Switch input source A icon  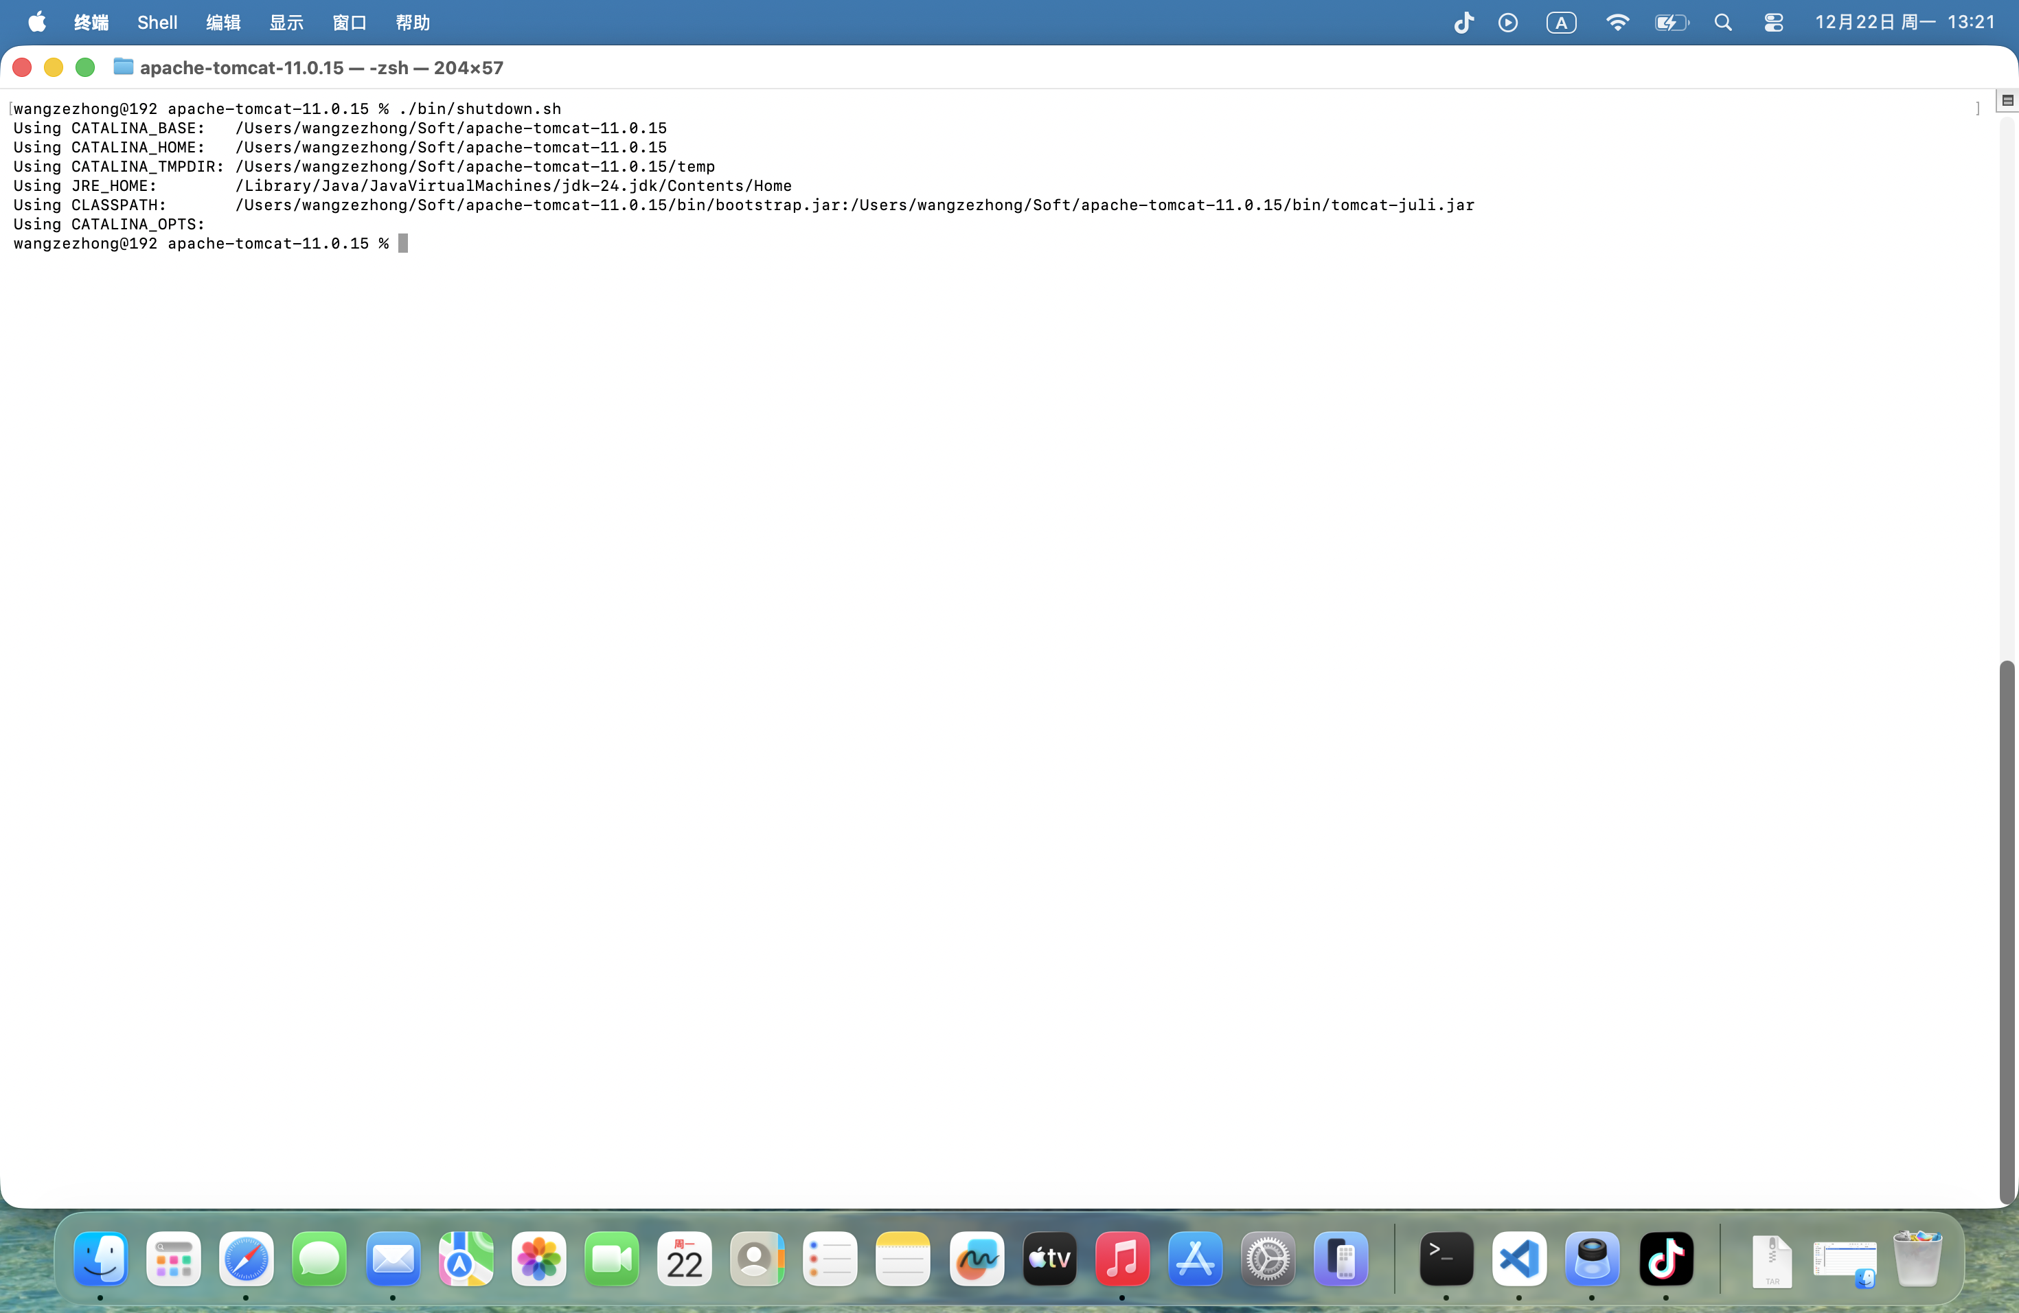pos(1561,22)
